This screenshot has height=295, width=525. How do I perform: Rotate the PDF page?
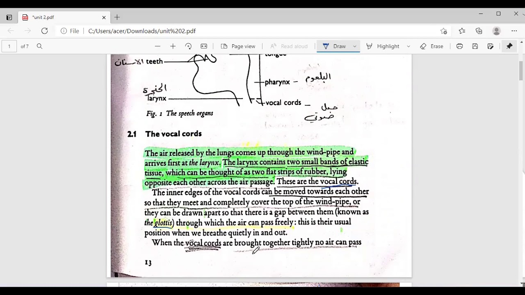point(188,46)
